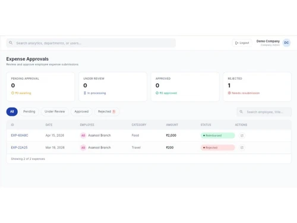Click the STATUS column header

click(206, 125)
